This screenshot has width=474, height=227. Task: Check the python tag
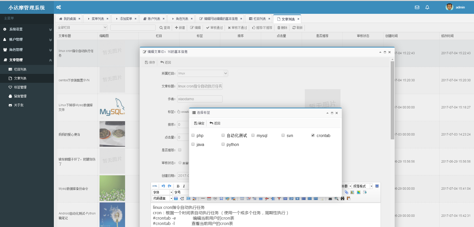click(x=223, y=144)
